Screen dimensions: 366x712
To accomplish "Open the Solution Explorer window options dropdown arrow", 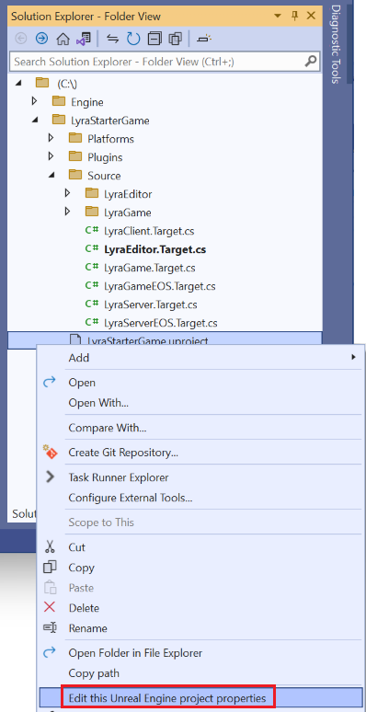I will (x=278, y=17).
